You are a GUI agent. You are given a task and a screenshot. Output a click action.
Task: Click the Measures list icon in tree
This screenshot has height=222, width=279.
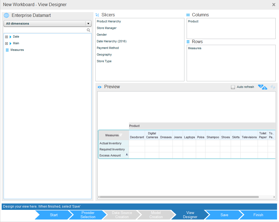click(7, 50)
